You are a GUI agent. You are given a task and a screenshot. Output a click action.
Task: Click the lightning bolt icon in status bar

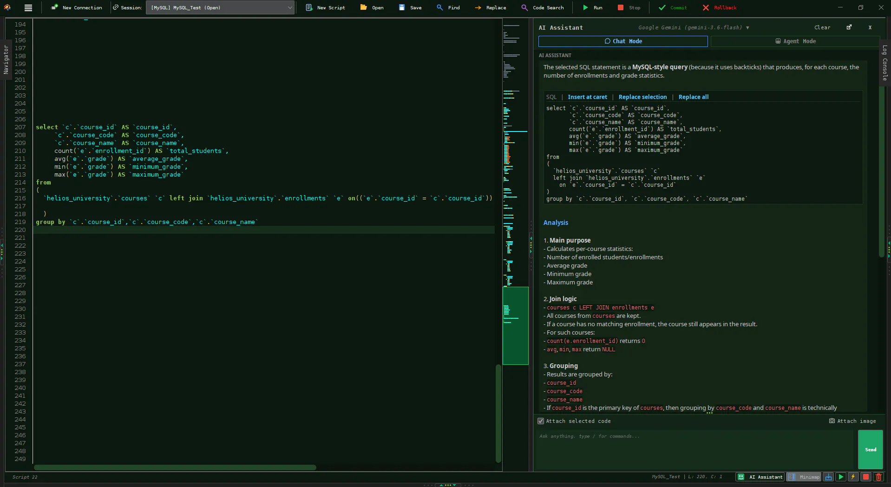(x=853, y=477)
